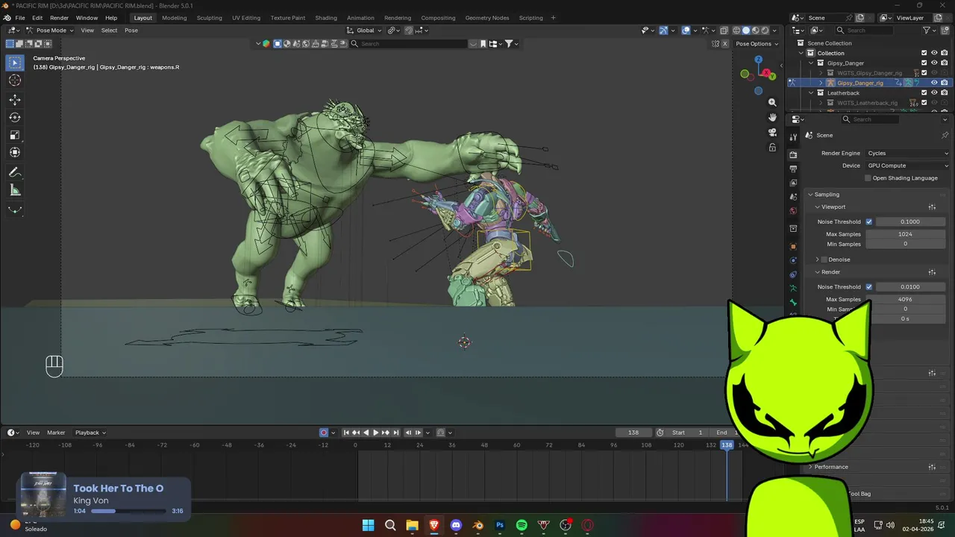955x537 pixels.
Task: Open the Playback dropdown in timeline
Action: tap(90, 433)
